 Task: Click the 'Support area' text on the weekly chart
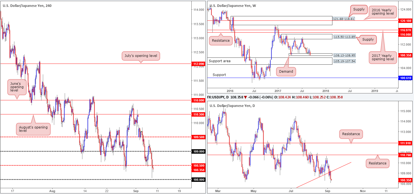click(220, 61)
